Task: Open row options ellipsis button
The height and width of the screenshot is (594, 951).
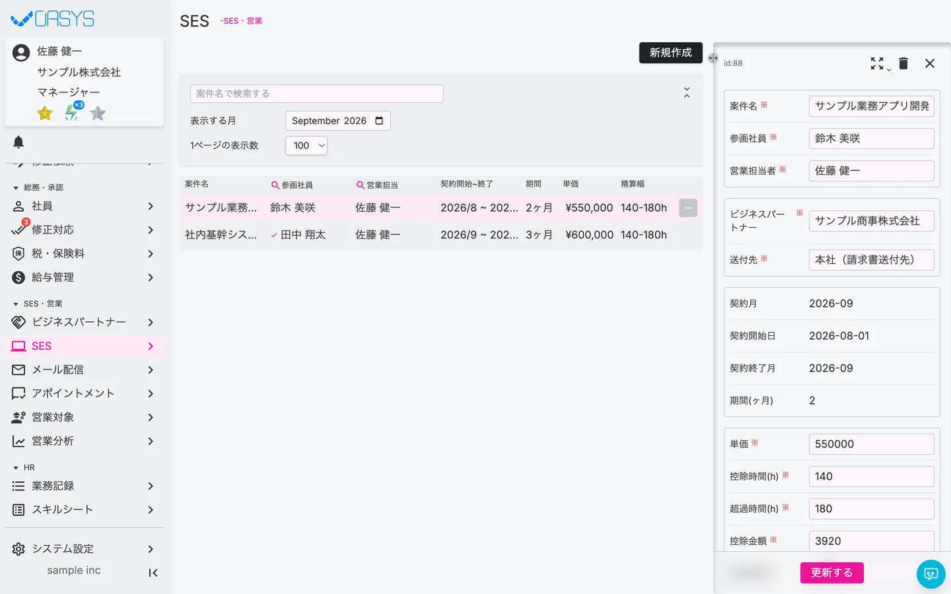Action: click(688, 208)
